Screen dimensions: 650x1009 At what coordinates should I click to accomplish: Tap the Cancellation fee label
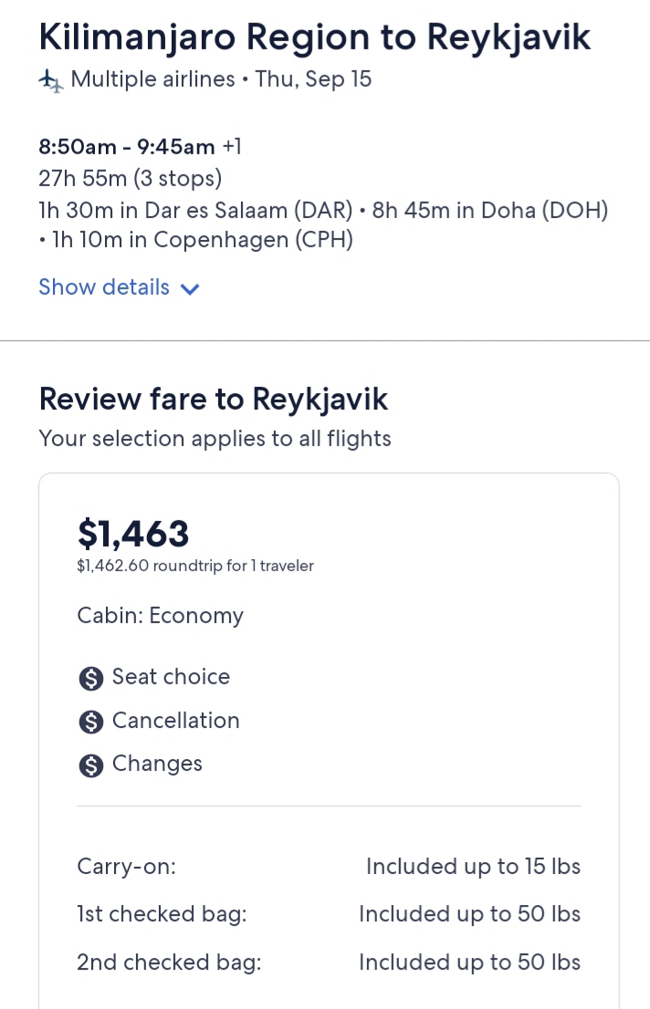(175, 721)
